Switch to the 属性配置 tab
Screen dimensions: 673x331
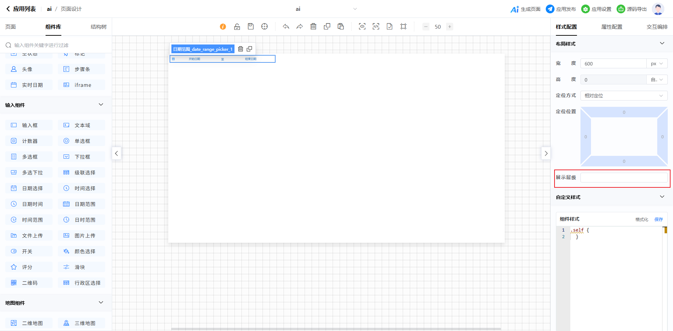click(612, 27)
